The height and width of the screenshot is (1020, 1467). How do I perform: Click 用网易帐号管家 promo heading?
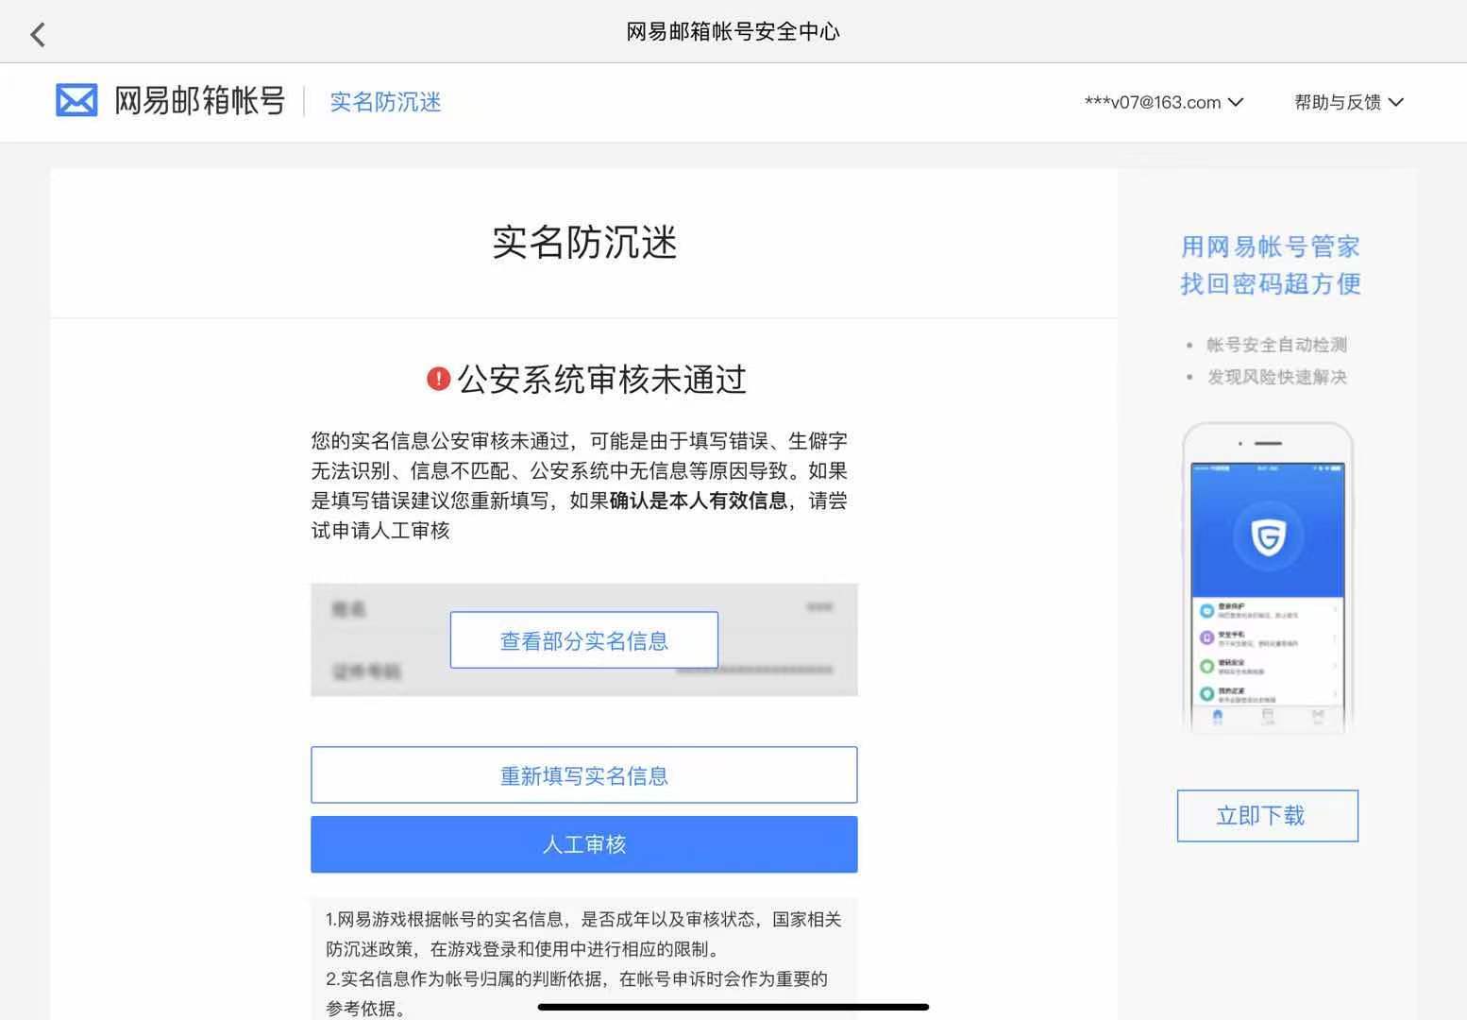point(1271,247)
